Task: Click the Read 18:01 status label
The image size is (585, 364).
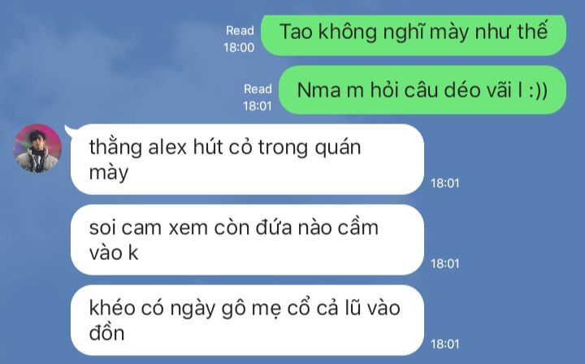Action: pyautogui.click(x=258, y=97)
